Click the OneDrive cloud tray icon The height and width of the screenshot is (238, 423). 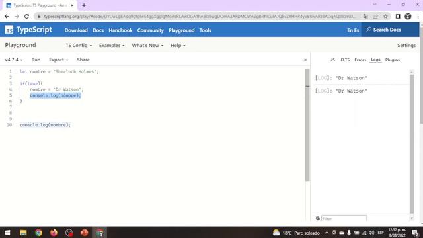(x=342, y=233)
